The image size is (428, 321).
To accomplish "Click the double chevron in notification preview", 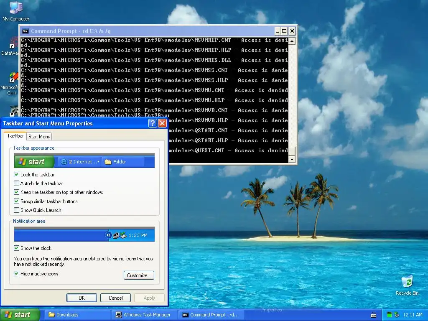I will pyautogui.click(x=108, y=235).
